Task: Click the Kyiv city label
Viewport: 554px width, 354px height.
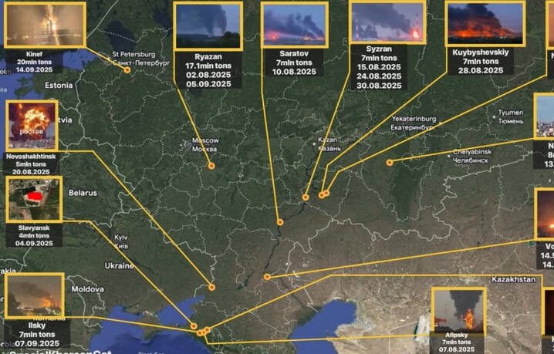Action: click(x=120, y=240)
